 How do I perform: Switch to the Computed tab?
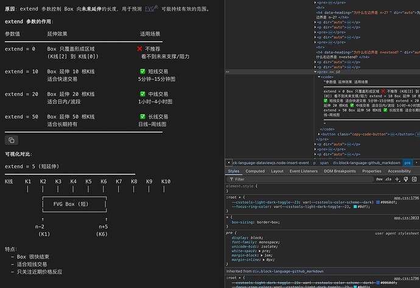[254, 171]
